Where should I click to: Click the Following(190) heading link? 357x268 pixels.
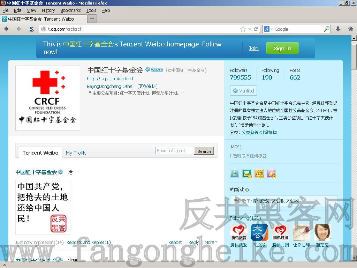245,218
